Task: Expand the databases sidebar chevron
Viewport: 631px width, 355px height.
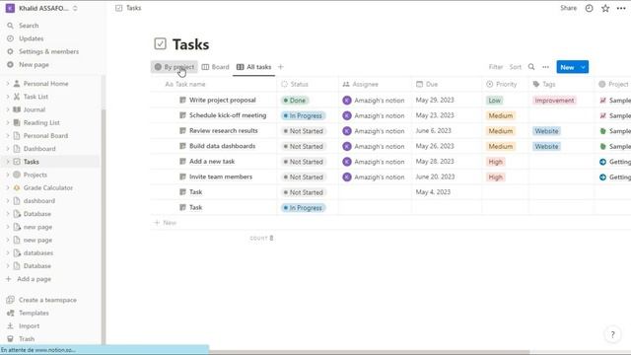Action: [x=7, y=252]
